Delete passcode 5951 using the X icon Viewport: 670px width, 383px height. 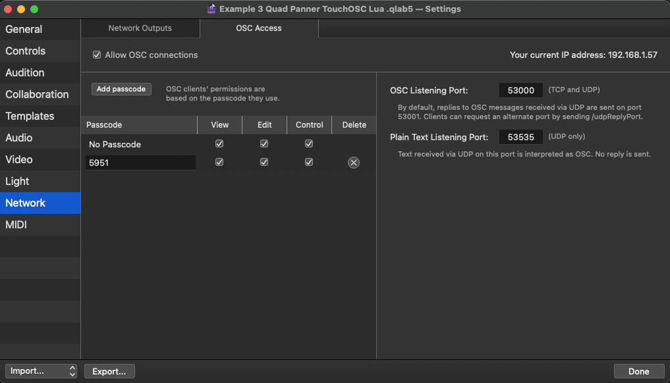(353, 162)
